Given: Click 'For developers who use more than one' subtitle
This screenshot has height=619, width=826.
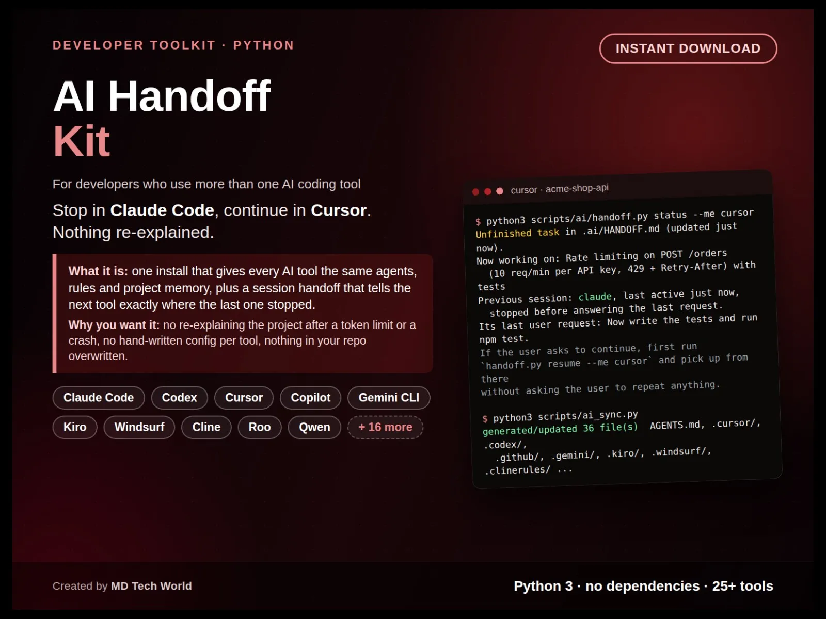Looking at the screenshot, I should (206, 184).
